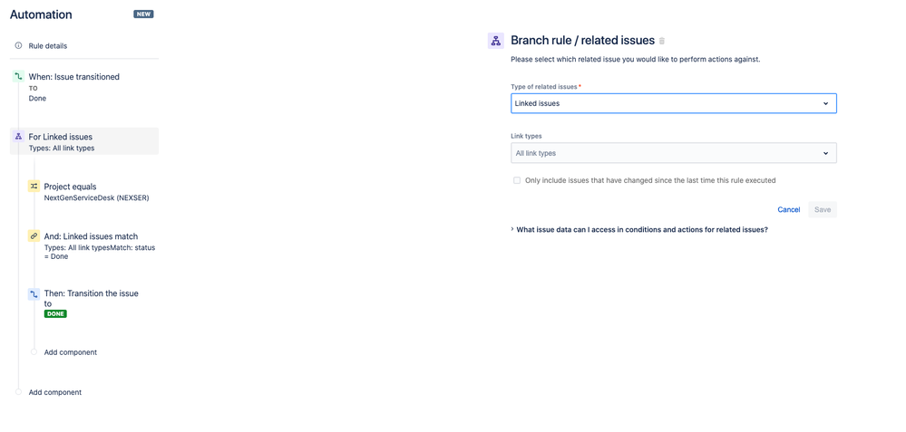Delete branch rule via trash icon

(x=662, y=41)
